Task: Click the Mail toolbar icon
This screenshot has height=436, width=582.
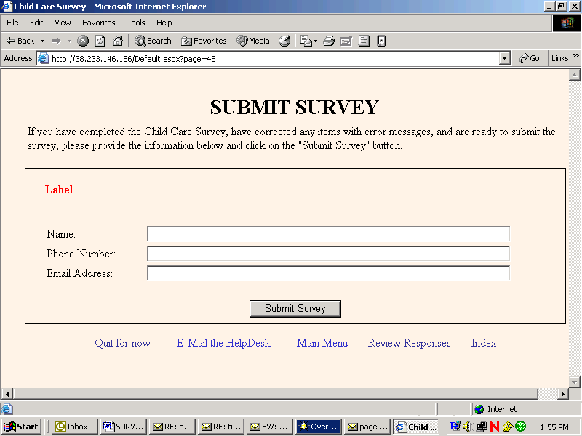Action: tap(306, 41)
